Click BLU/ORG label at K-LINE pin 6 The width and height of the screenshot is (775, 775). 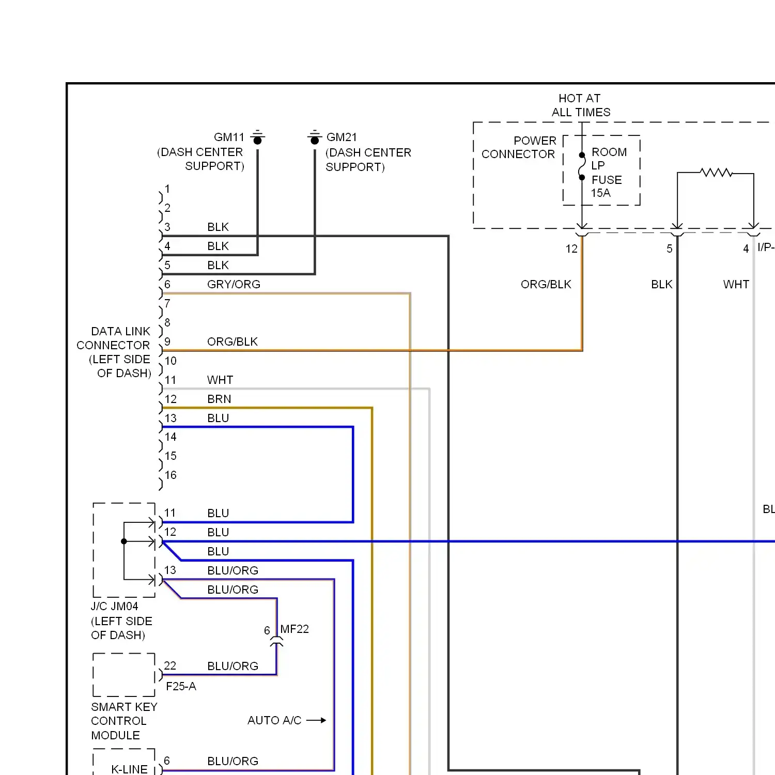(x=233, y=762)
